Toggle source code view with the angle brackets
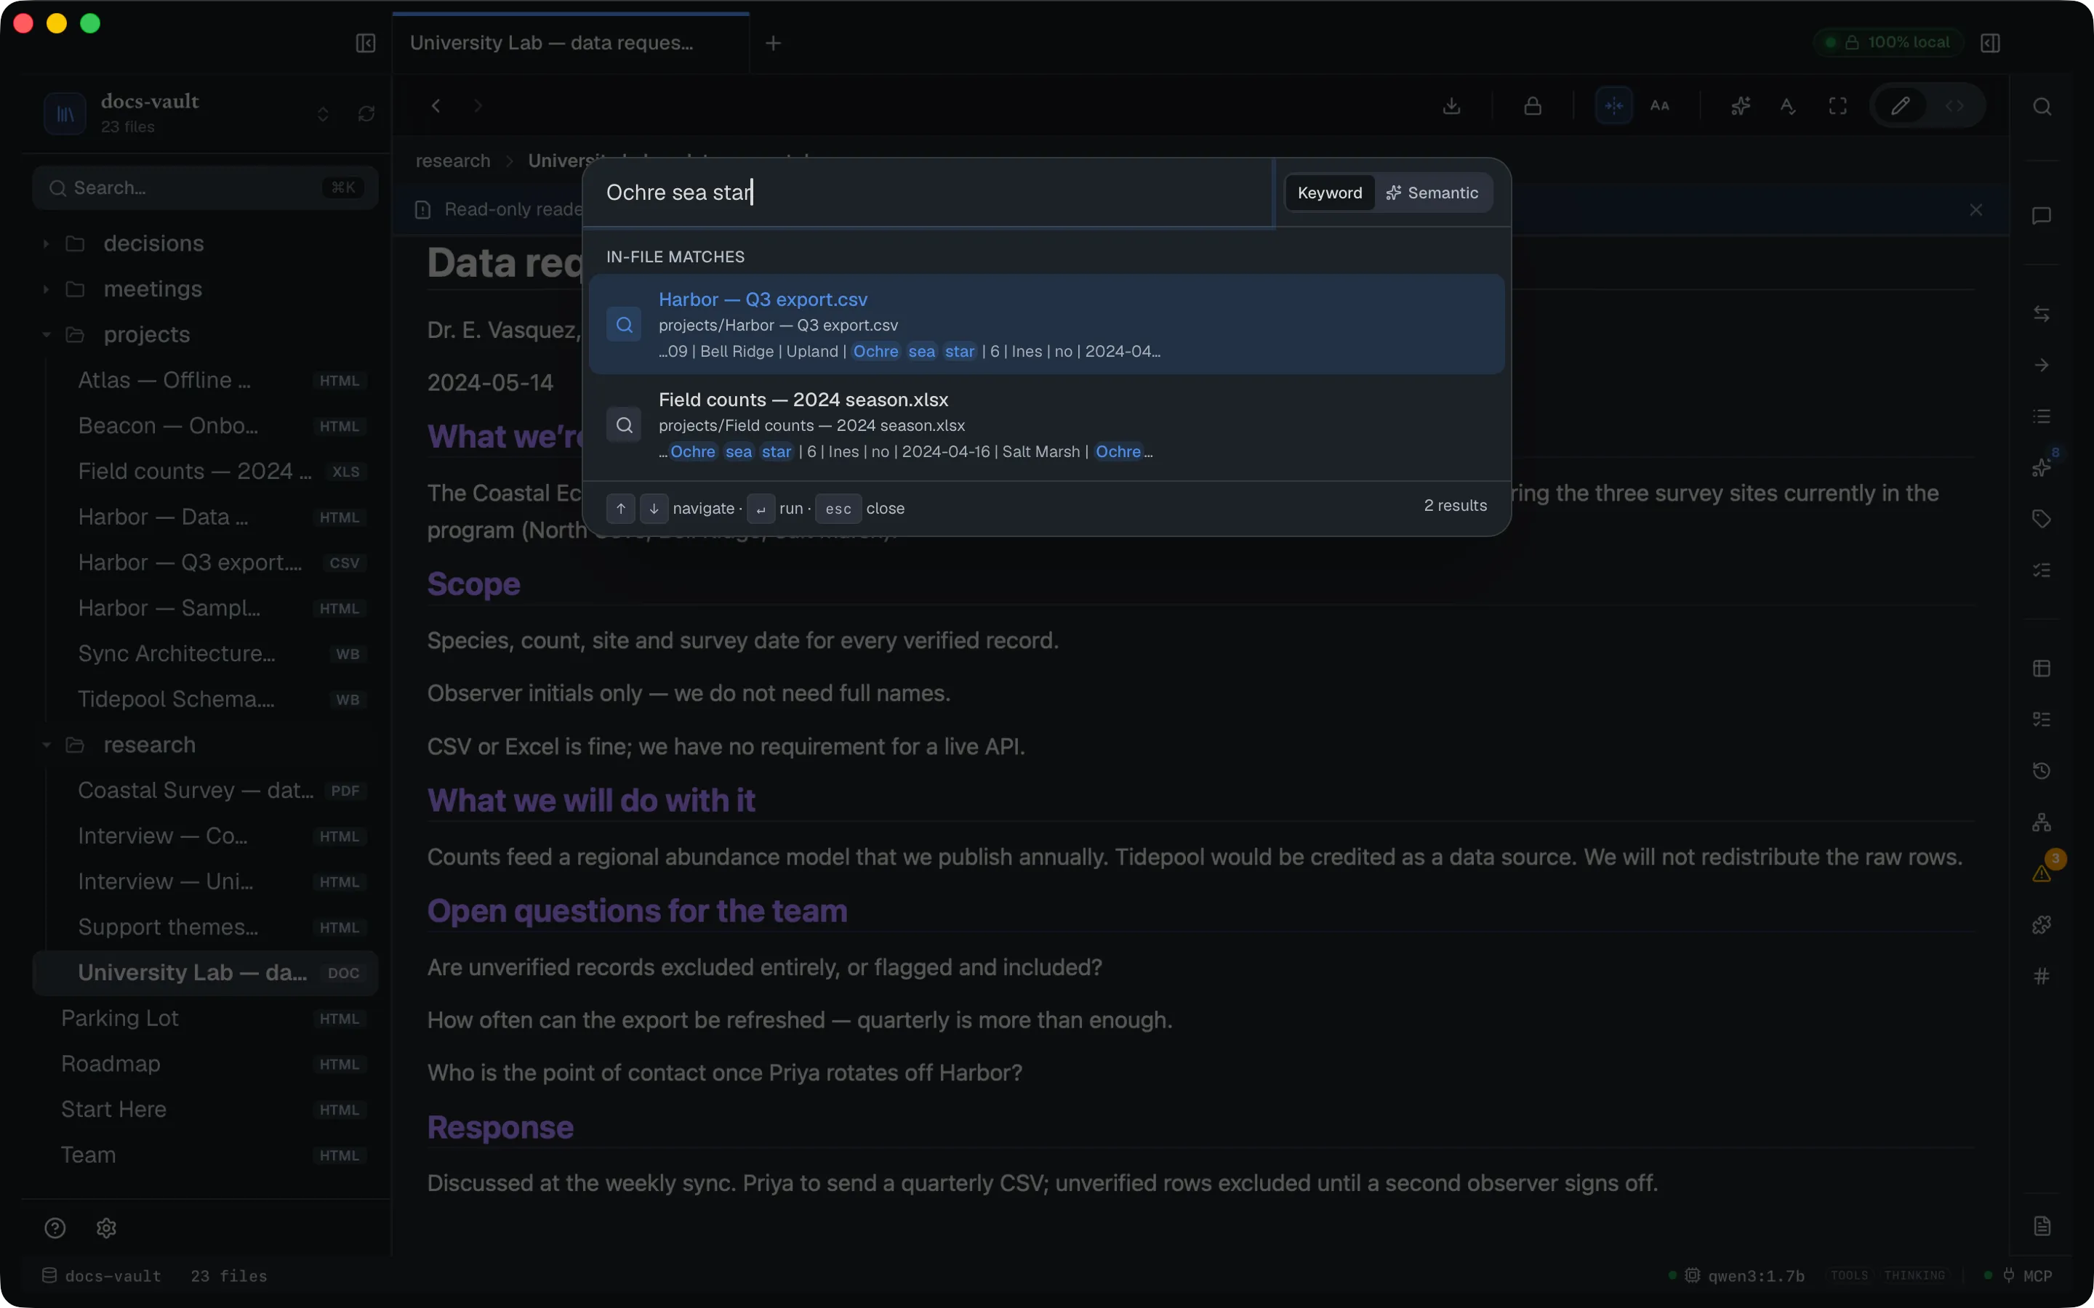The height and width of the screenshot is (1308, 2094). (1954, 105)
